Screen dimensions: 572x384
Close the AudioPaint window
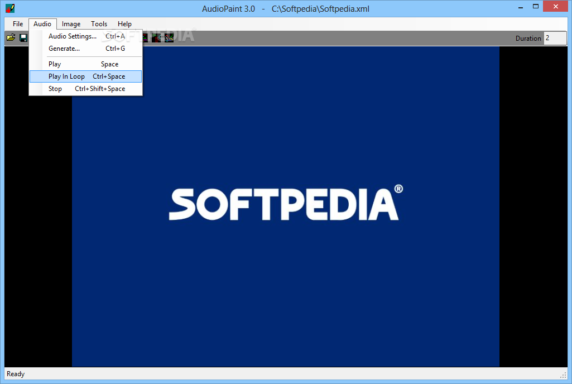(556, 7)
